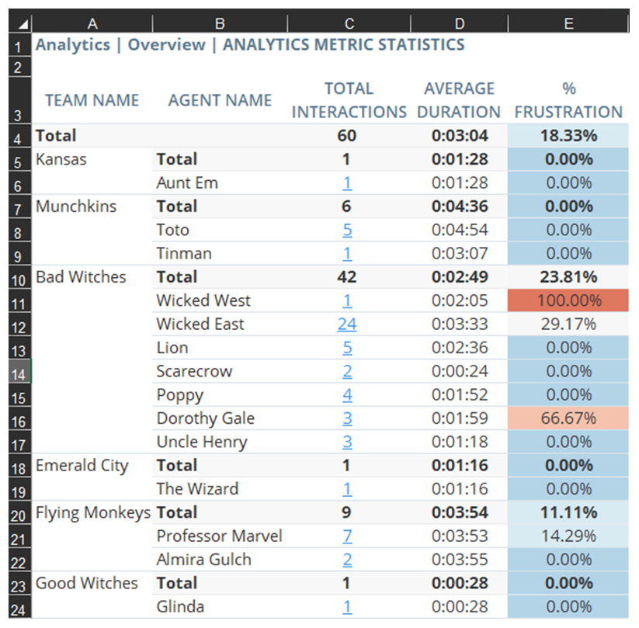
Task: Open Aunt Em's interactions link
Action: point(347,183)
